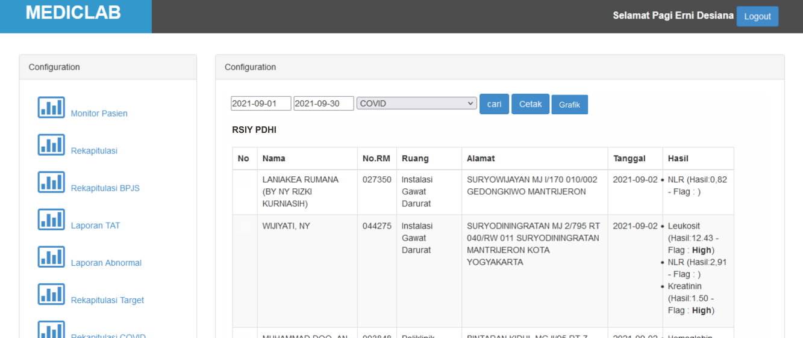Image resolution: width=803 pixels, height=338 pixels.
Task: Open the Rekapitulasi Target link
Action: click(x=107, y=300)
